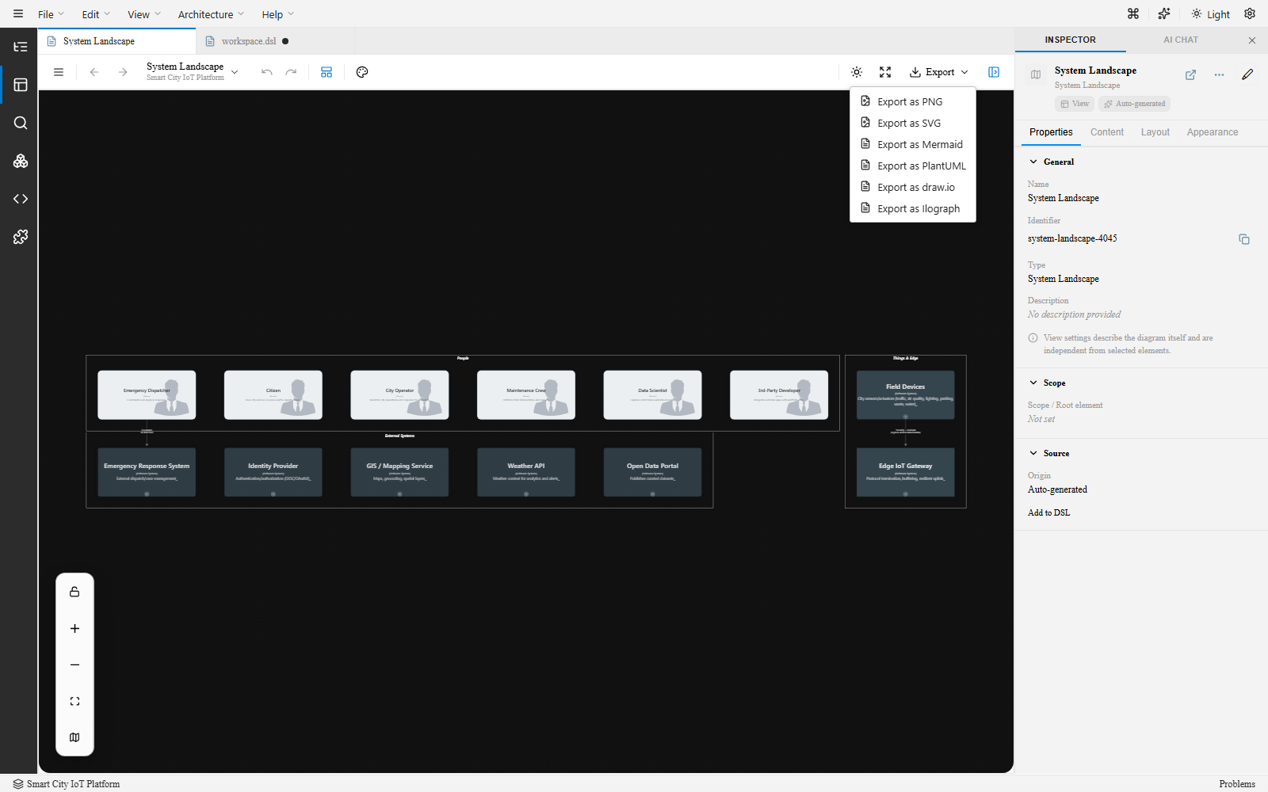The image size is (1268, 792).
Task: Switch to the AI CHAT tab
Action: (1181, 40)
